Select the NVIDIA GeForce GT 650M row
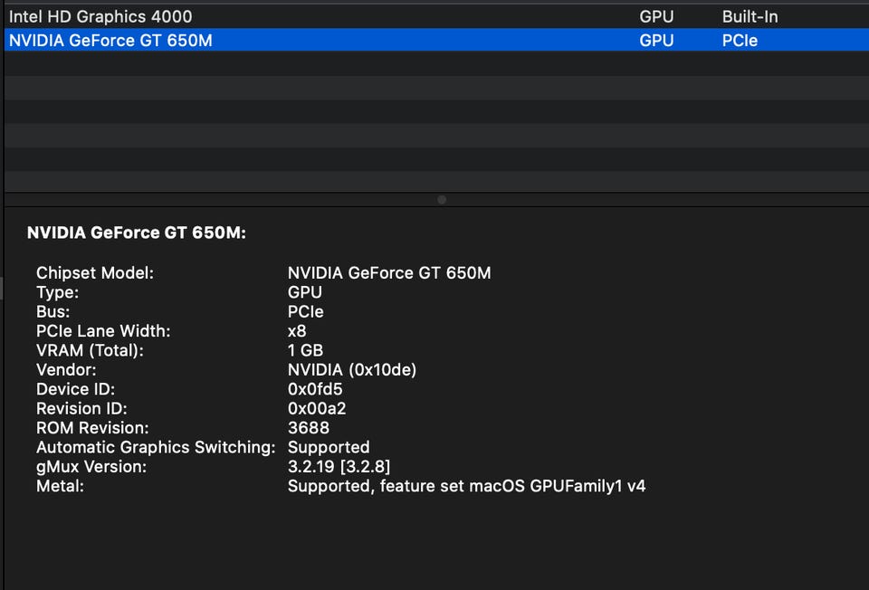The width and height of the screenshot is (869, 590). 110,40
